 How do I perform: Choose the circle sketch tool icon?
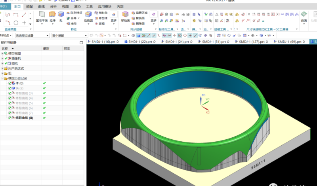16,23
